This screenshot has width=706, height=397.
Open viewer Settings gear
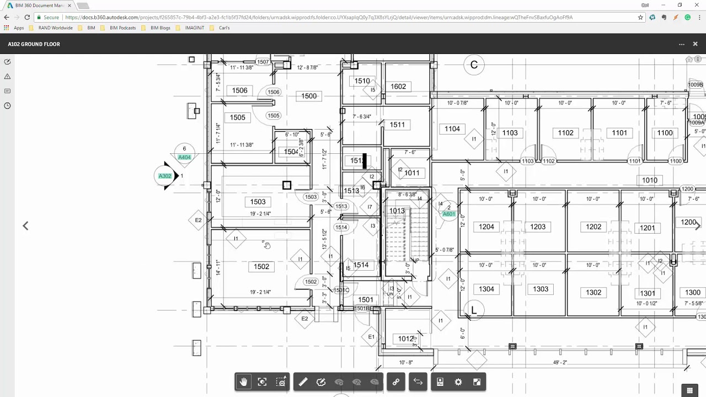[458, 382]
